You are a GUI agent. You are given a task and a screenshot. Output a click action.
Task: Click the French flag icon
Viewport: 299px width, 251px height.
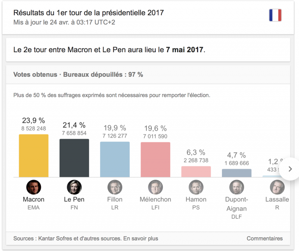pyautogui.click(x=275, y=15)
